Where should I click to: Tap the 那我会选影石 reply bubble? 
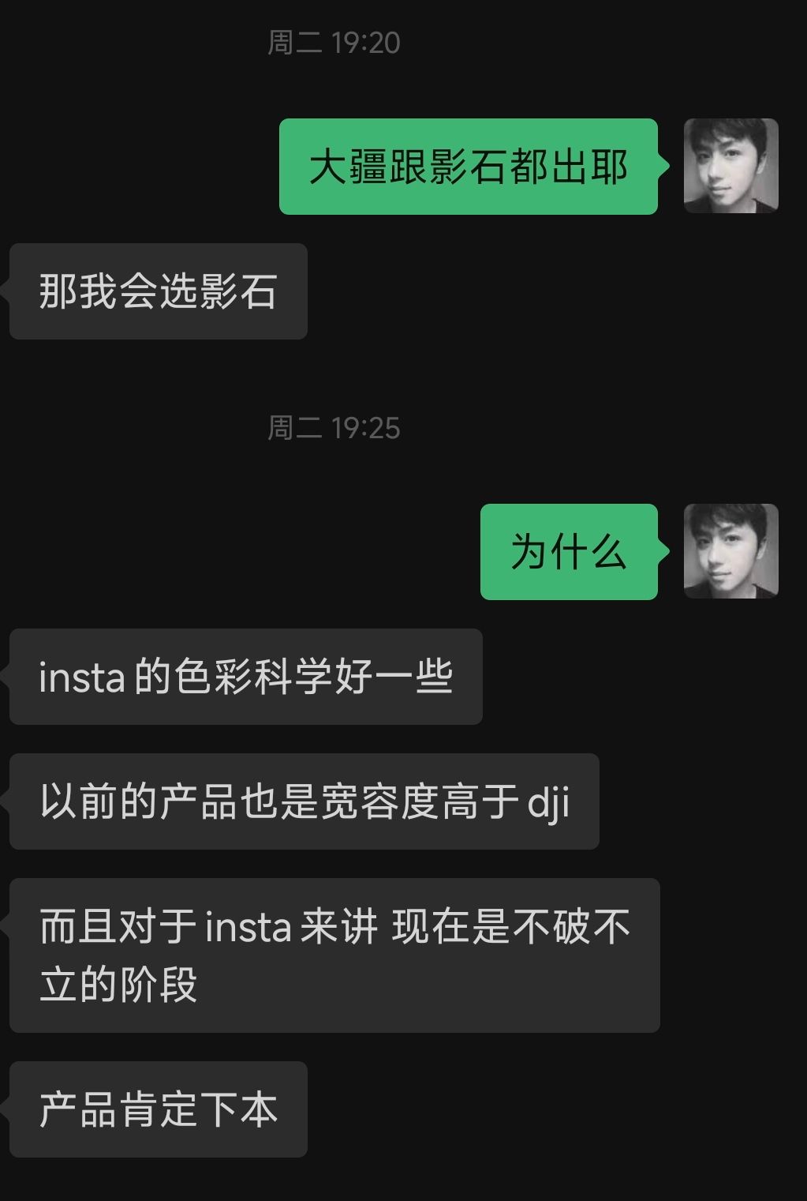point(159,291)
